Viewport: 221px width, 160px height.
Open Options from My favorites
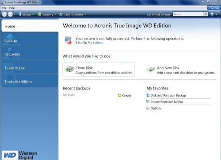point(156,108)
